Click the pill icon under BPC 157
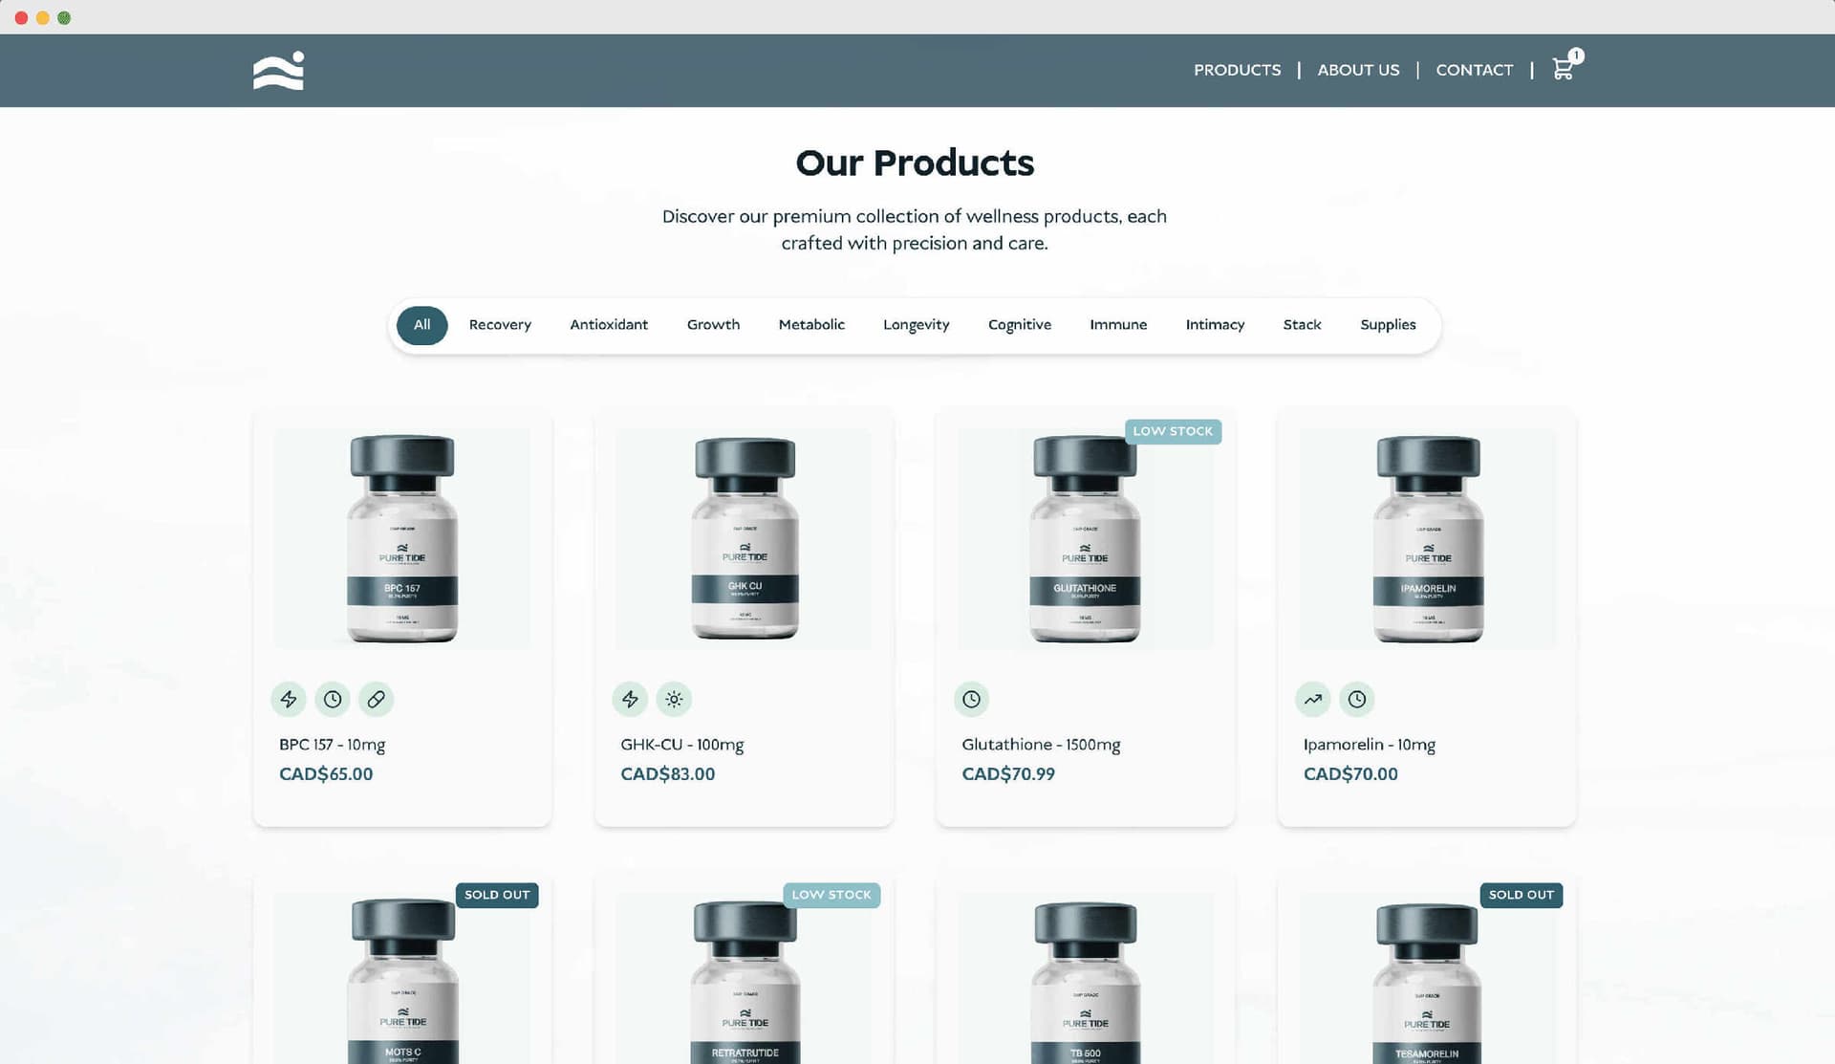Viewport: 1835px width, 1064px height. click(377, 699)
